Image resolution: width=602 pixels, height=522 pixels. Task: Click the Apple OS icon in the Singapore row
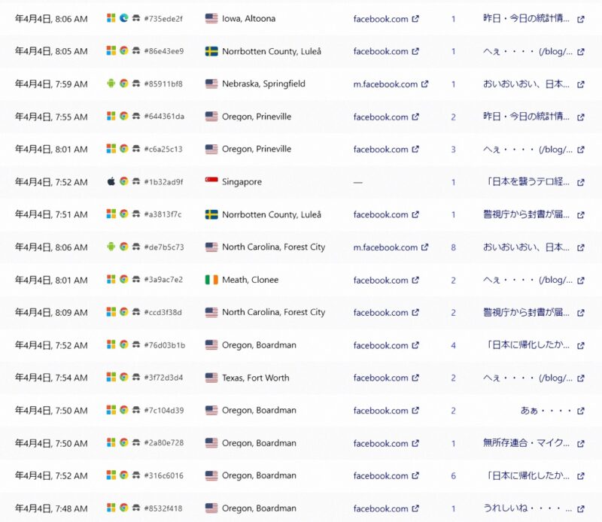click(x=111, y=182)
